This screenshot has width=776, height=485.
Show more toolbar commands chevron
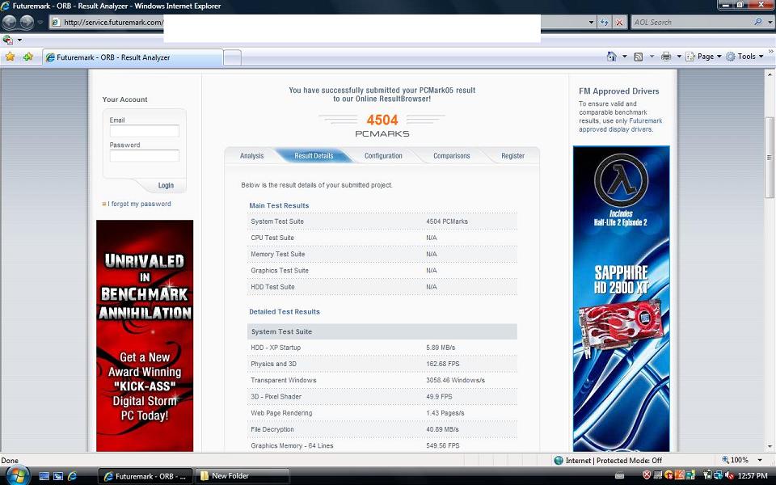(x=770, y=52)
